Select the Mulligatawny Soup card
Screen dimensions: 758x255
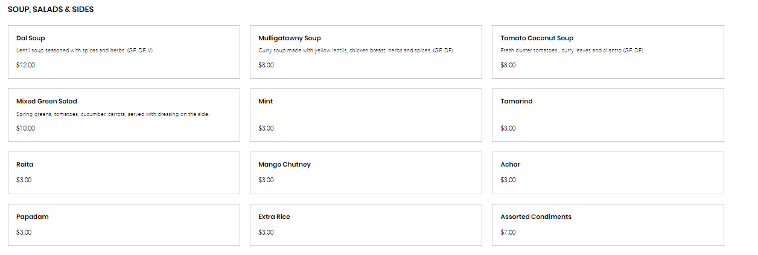click(289, 38)
